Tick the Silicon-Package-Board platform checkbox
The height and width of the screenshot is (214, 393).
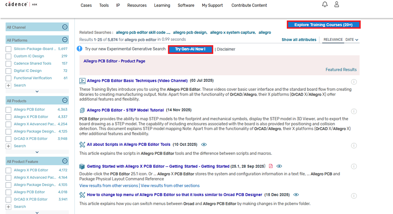(8, 49)
